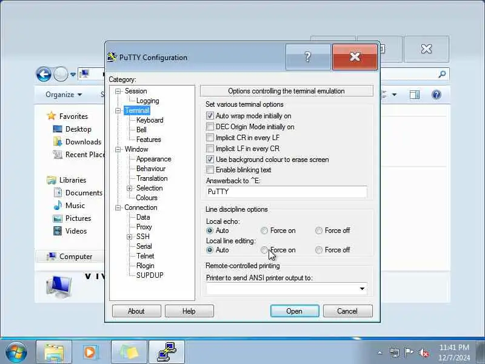485x364 pixels.
Task: Select Proxy category in tree
Action: [144, 227]
